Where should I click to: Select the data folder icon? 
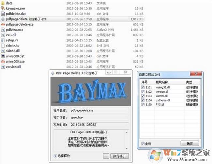3,3
